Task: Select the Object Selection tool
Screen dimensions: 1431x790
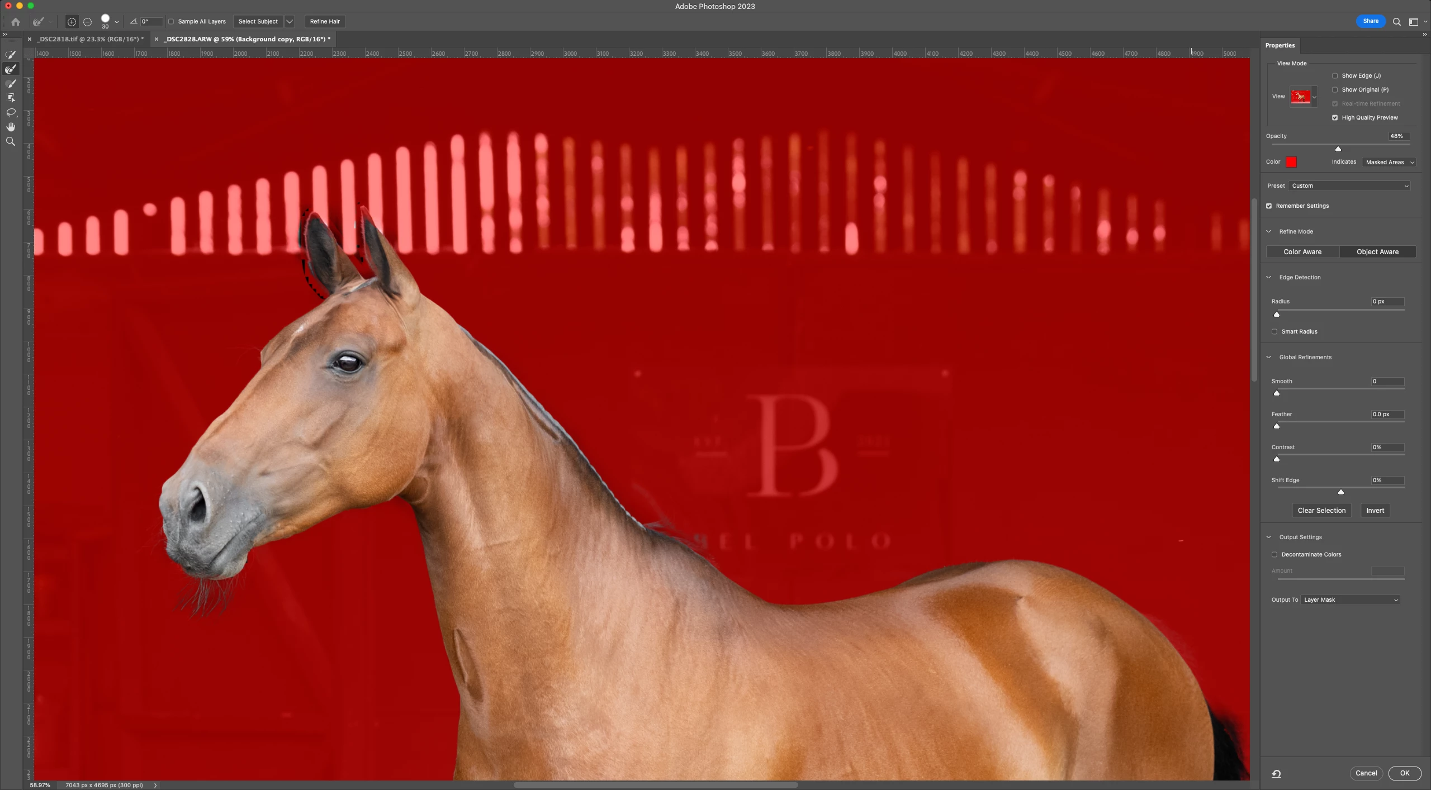Action: click(11, 98)
